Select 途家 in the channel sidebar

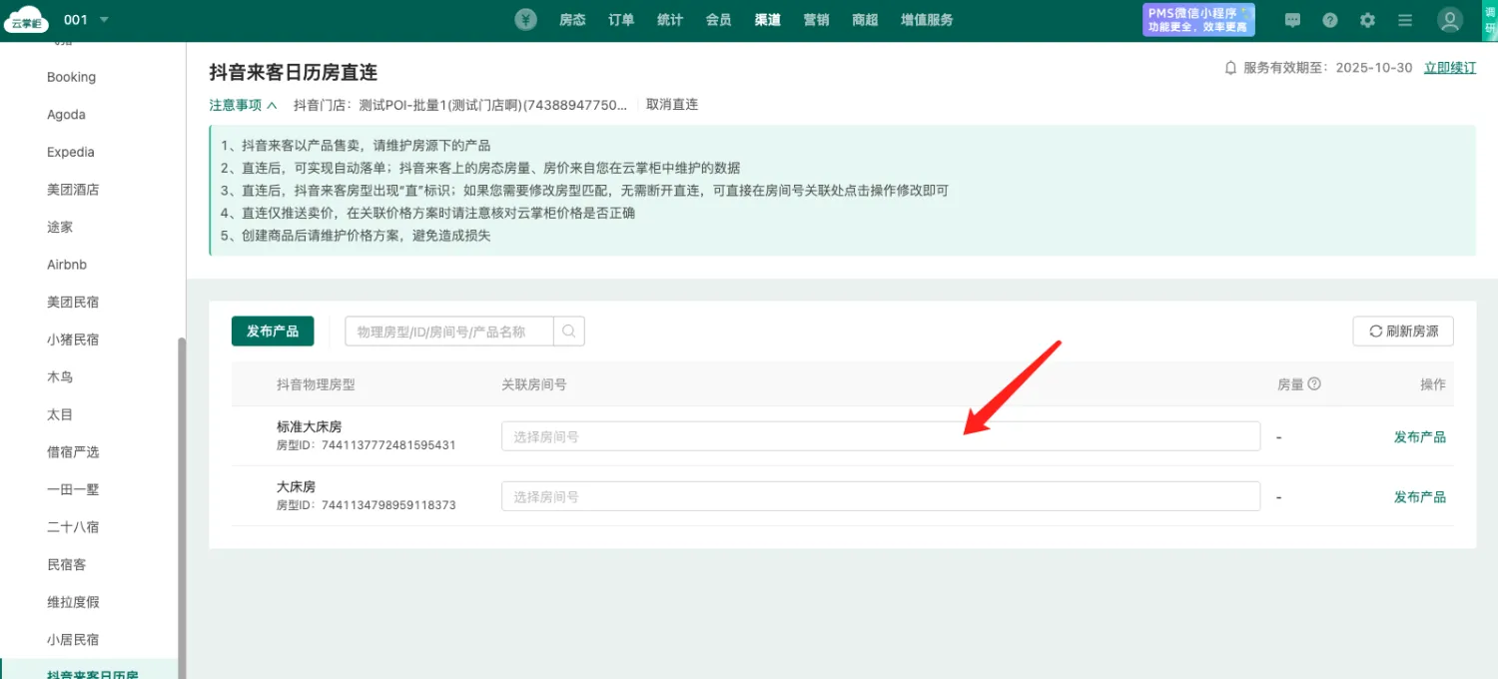pos(60,227)
